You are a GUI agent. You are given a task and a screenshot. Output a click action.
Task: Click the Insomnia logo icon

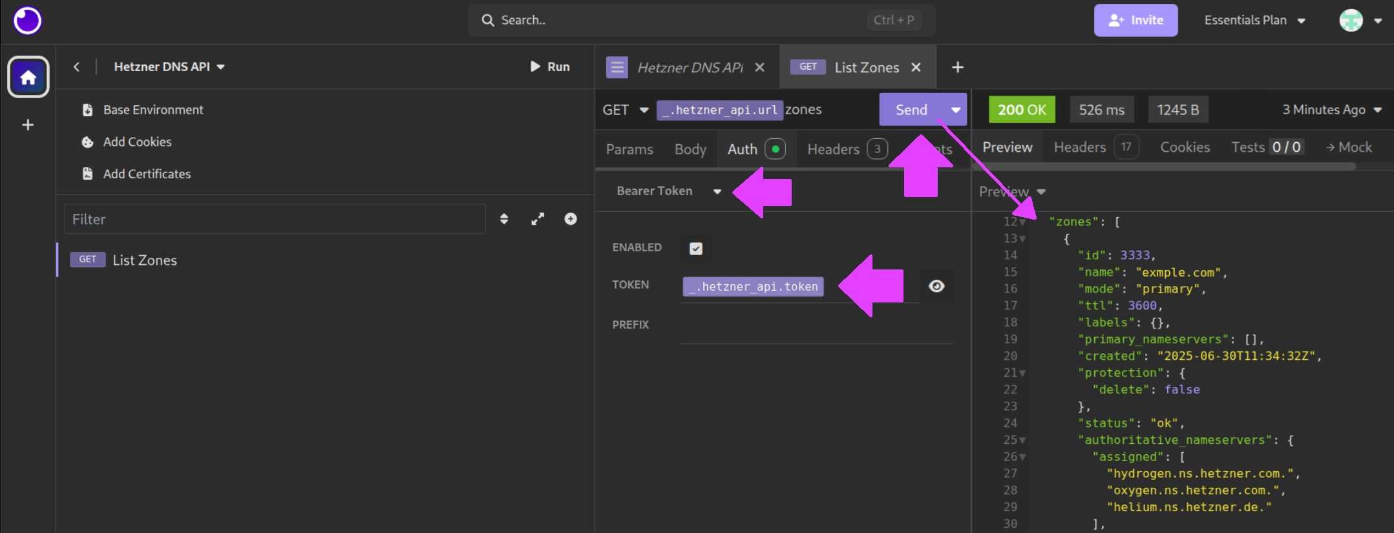(27, 21)
